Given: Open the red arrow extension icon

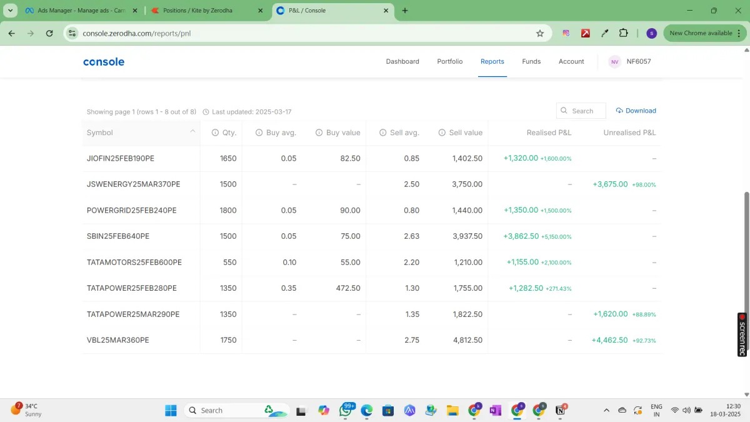Looking at the screenshot, I should tap(586, 33).
